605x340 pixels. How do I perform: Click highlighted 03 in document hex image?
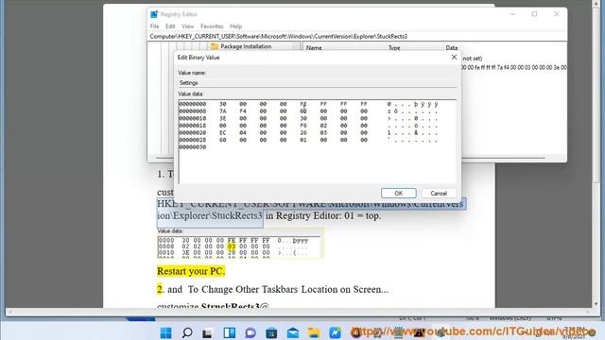coord(232,246)
